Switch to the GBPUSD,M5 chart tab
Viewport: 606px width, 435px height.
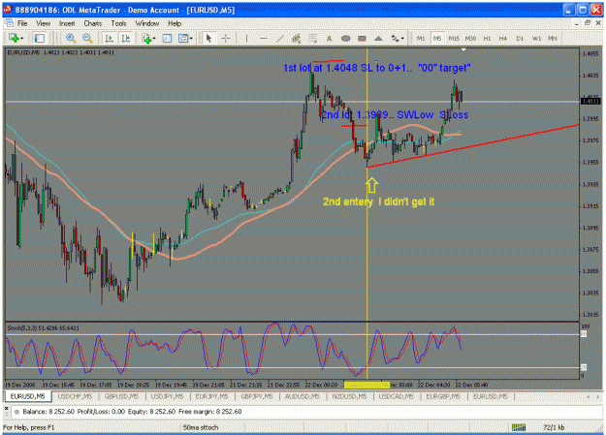tap(121, 397)
